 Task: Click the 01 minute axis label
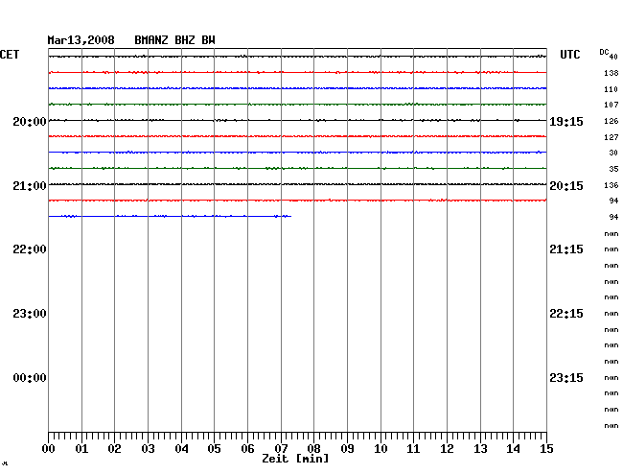(81, 449)
